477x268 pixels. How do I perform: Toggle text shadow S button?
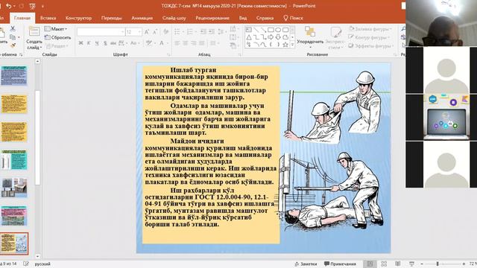click(x=105, y=43)
